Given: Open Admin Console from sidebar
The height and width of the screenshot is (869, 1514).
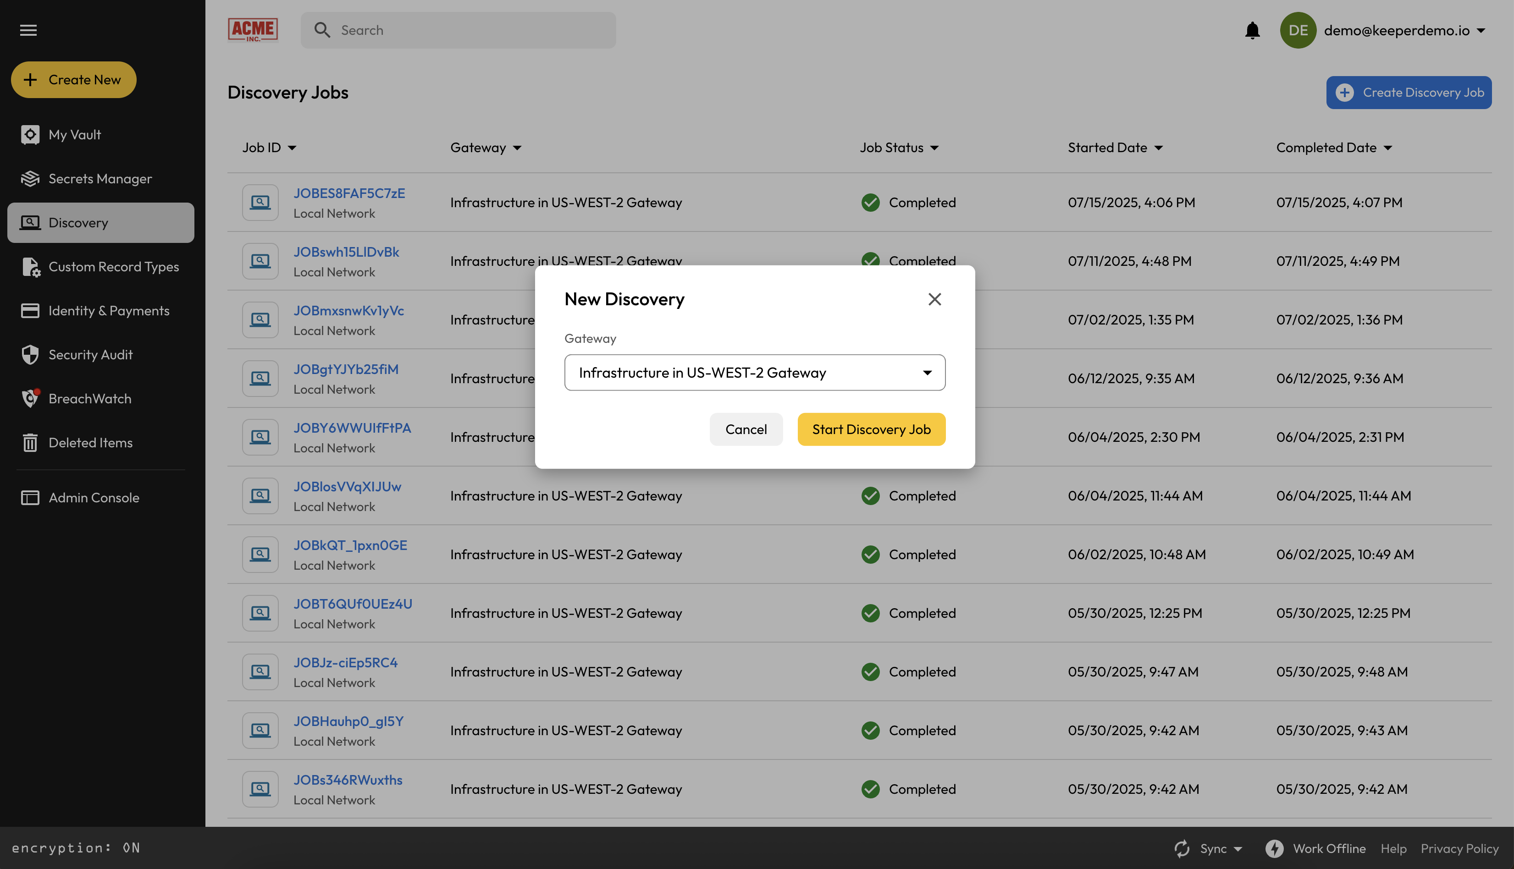Looking at the screenshot, I should pos(94,497).
